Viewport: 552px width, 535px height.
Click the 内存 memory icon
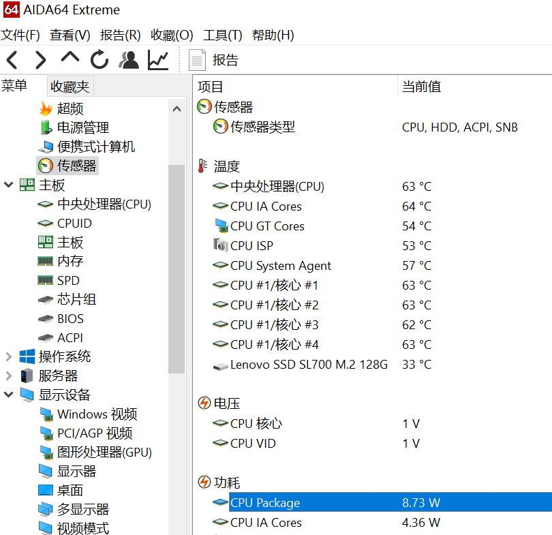point(46,261)
